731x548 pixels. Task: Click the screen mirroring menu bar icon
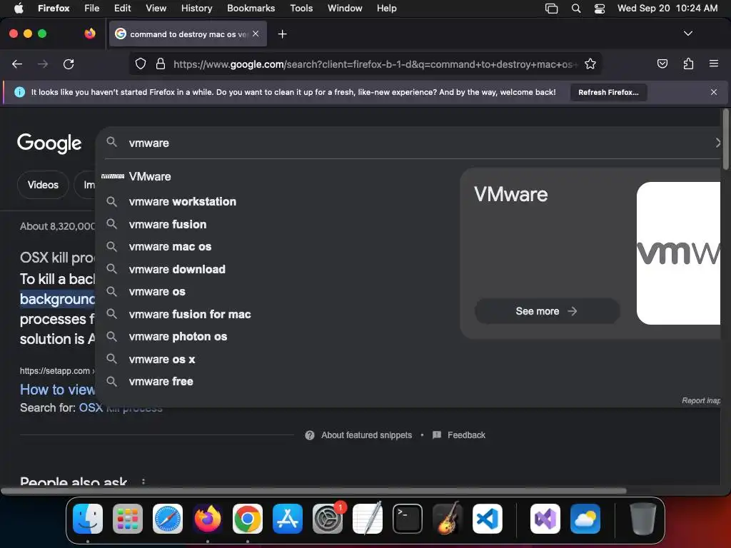click(552, 9)
